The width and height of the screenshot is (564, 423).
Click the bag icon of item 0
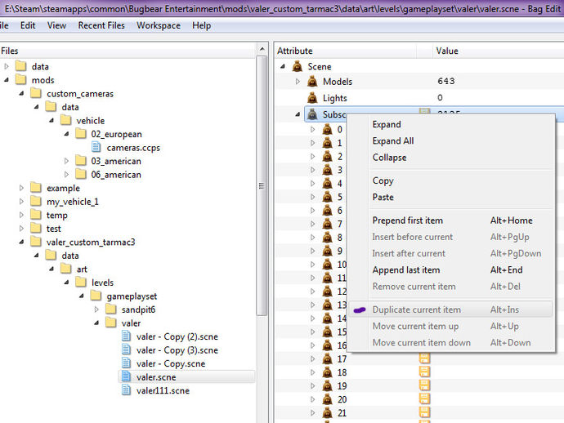point(327,129)
